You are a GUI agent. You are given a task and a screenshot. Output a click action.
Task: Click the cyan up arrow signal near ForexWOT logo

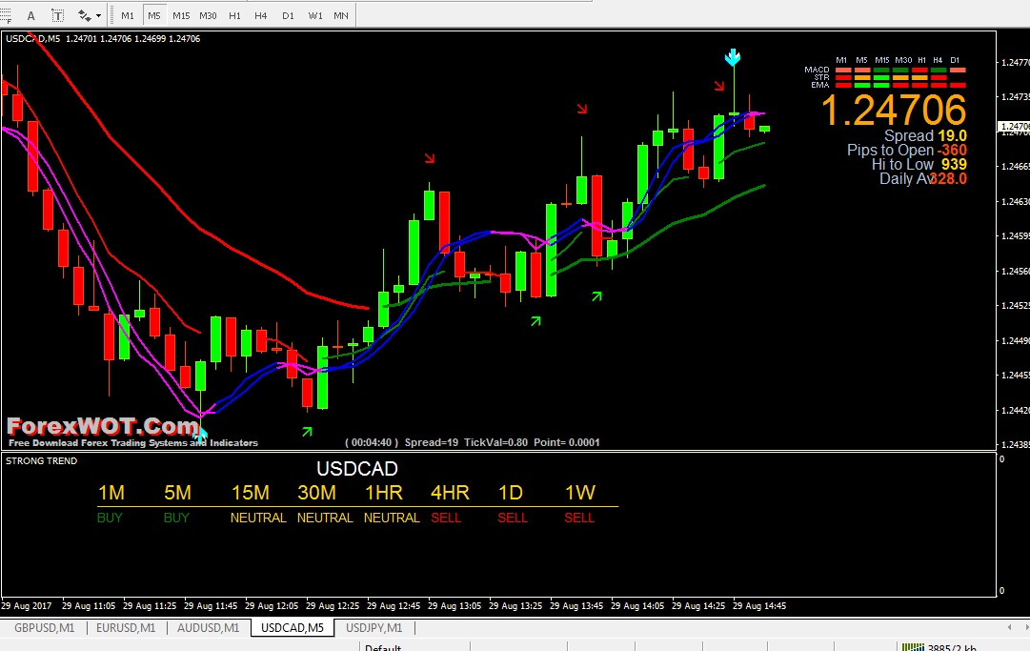(201, 433)
